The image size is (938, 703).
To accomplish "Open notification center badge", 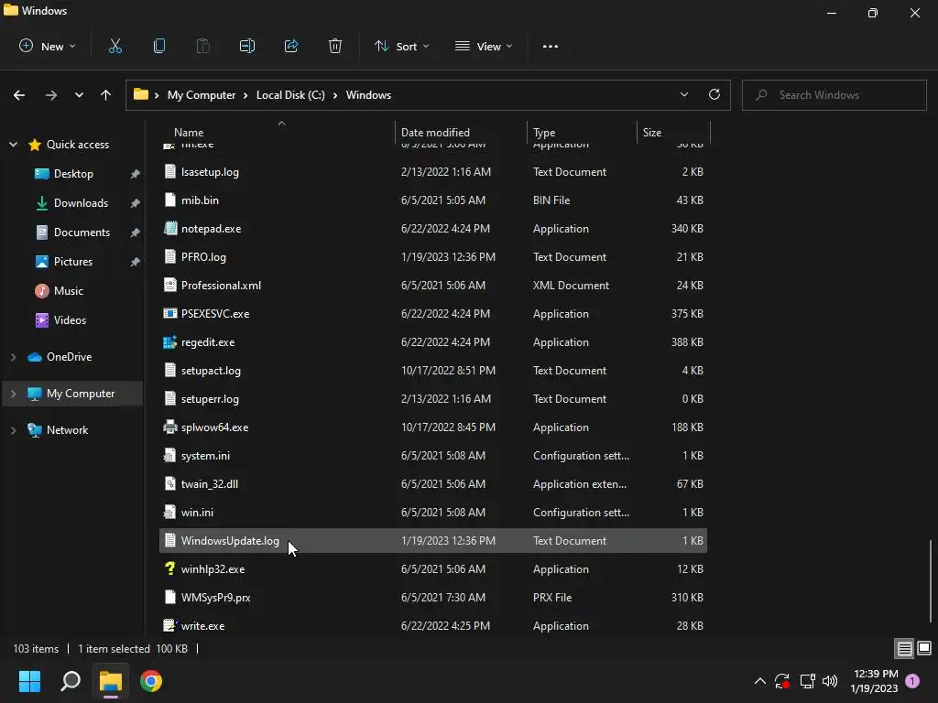I will click(x=912, y=681).
